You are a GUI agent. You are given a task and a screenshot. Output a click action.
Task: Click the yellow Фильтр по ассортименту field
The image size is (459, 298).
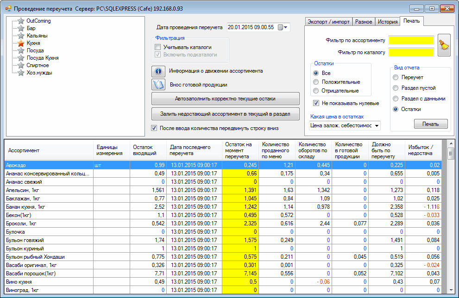pyautogui.click(x=411, y=40)
